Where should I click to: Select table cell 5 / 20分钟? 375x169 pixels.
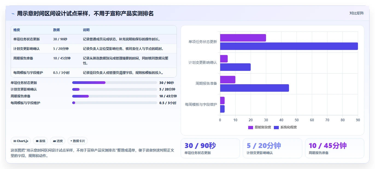tap(61, 49)
